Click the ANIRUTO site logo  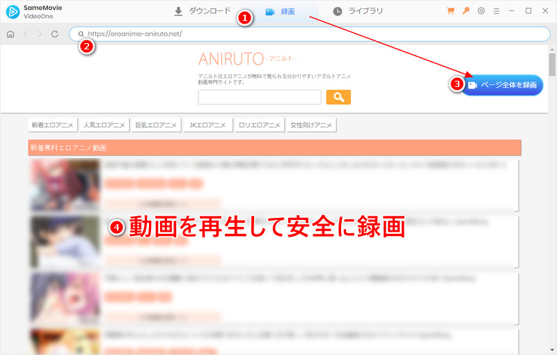point(247,59)
